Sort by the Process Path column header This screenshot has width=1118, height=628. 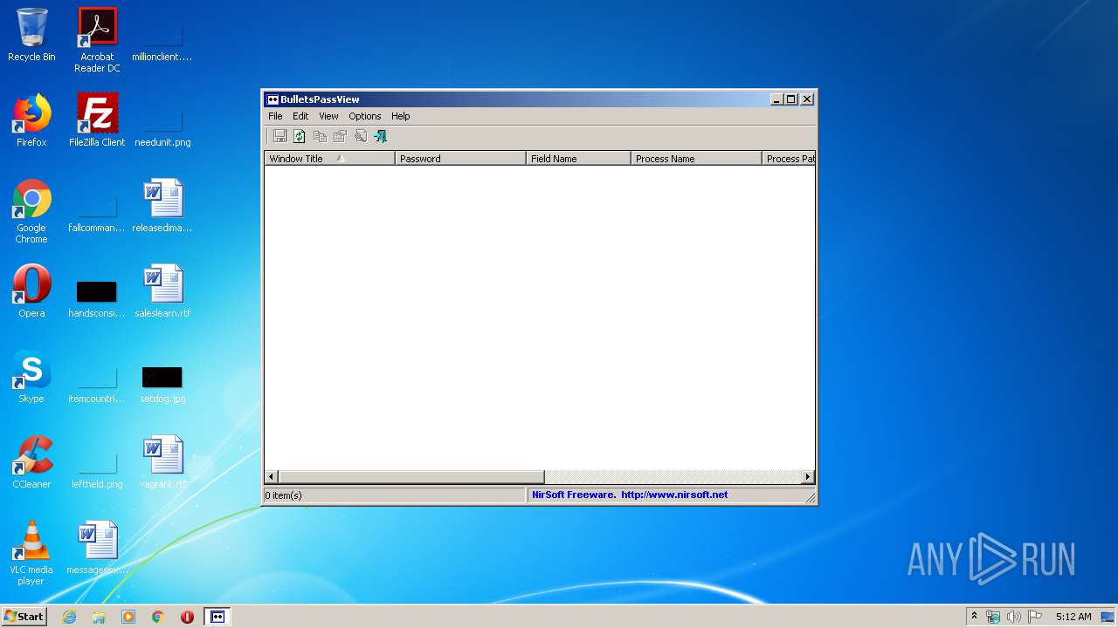(x=789, y=159)
